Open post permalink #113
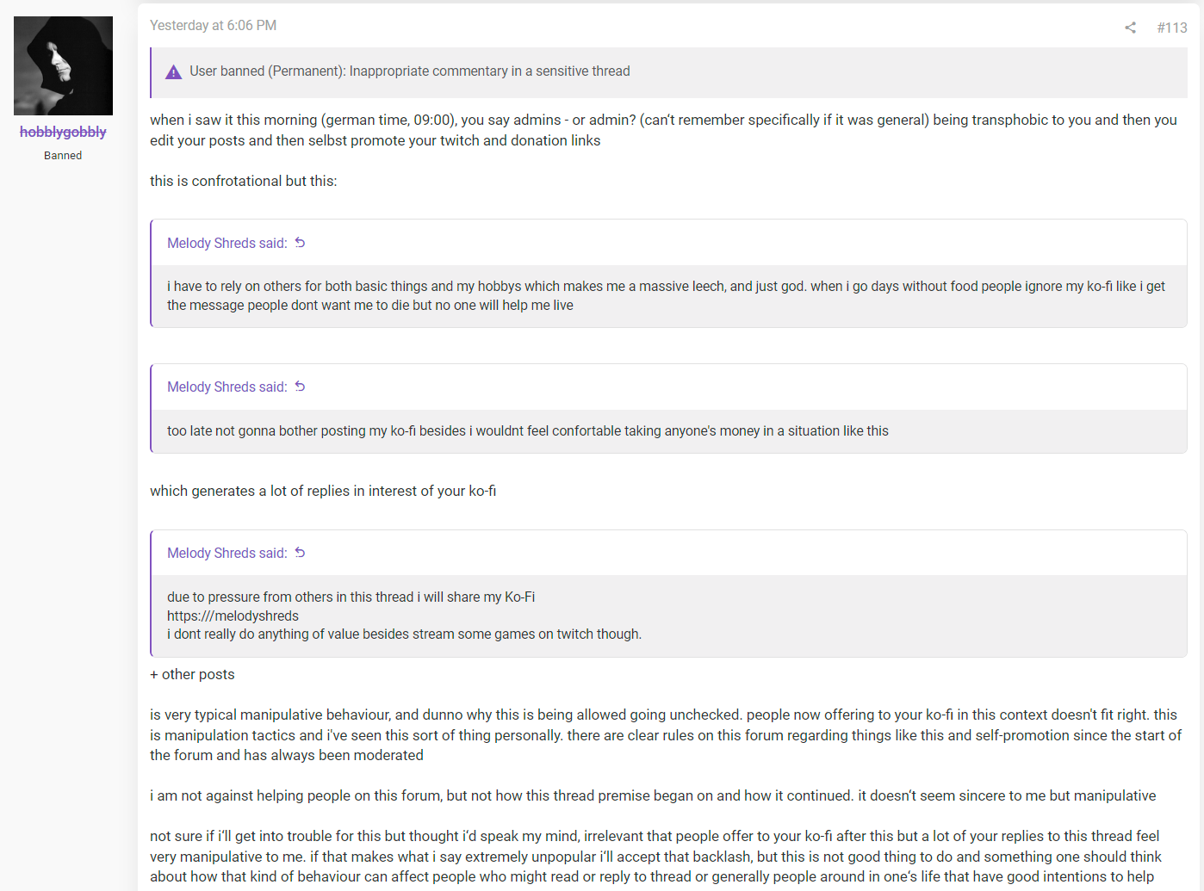 1172,28
